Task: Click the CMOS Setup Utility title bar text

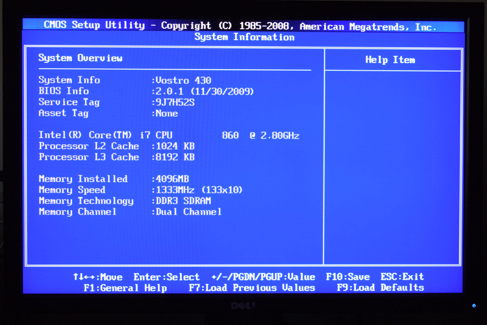Action: [x=240, y=26]
